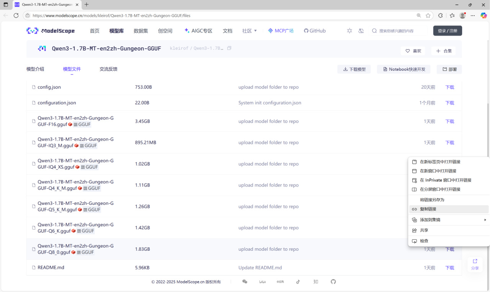Screen dimensions: 490x292
Task: Download configuration.json via its 下载 link
Action: click(x=450, y=103)
